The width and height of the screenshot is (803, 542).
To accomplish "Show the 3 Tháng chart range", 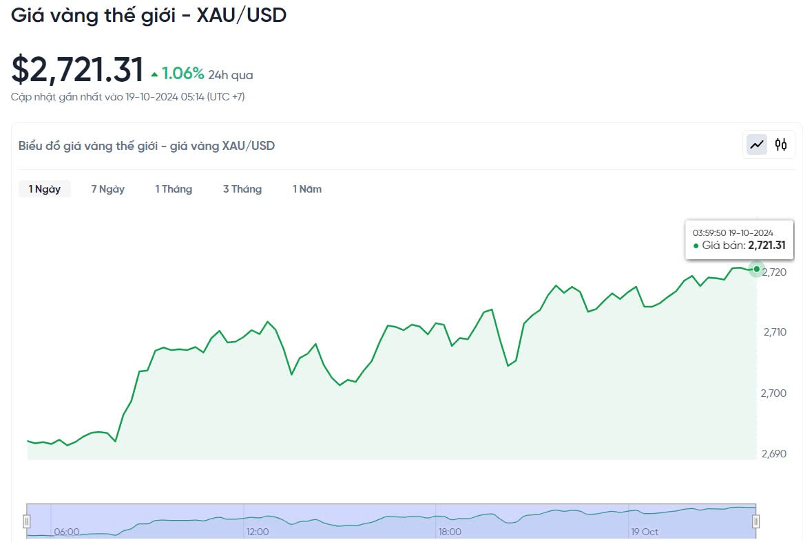I will click(242, 189).
